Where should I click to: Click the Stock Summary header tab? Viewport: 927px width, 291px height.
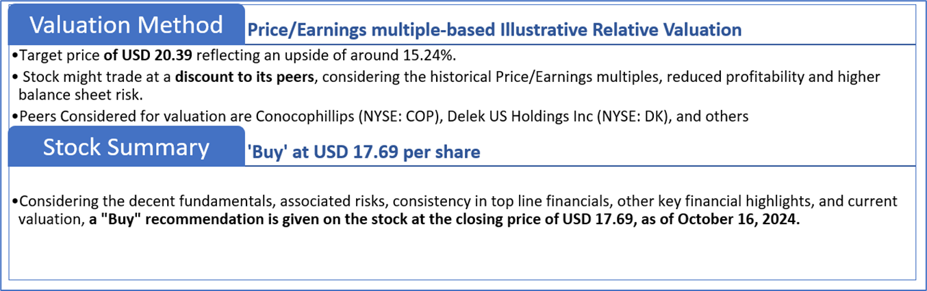click(127, 147)
